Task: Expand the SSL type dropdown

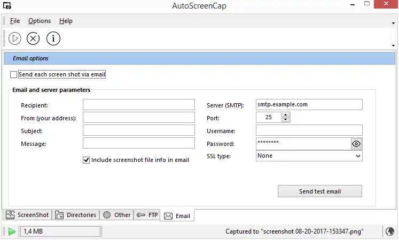Action: click(358, 156)
